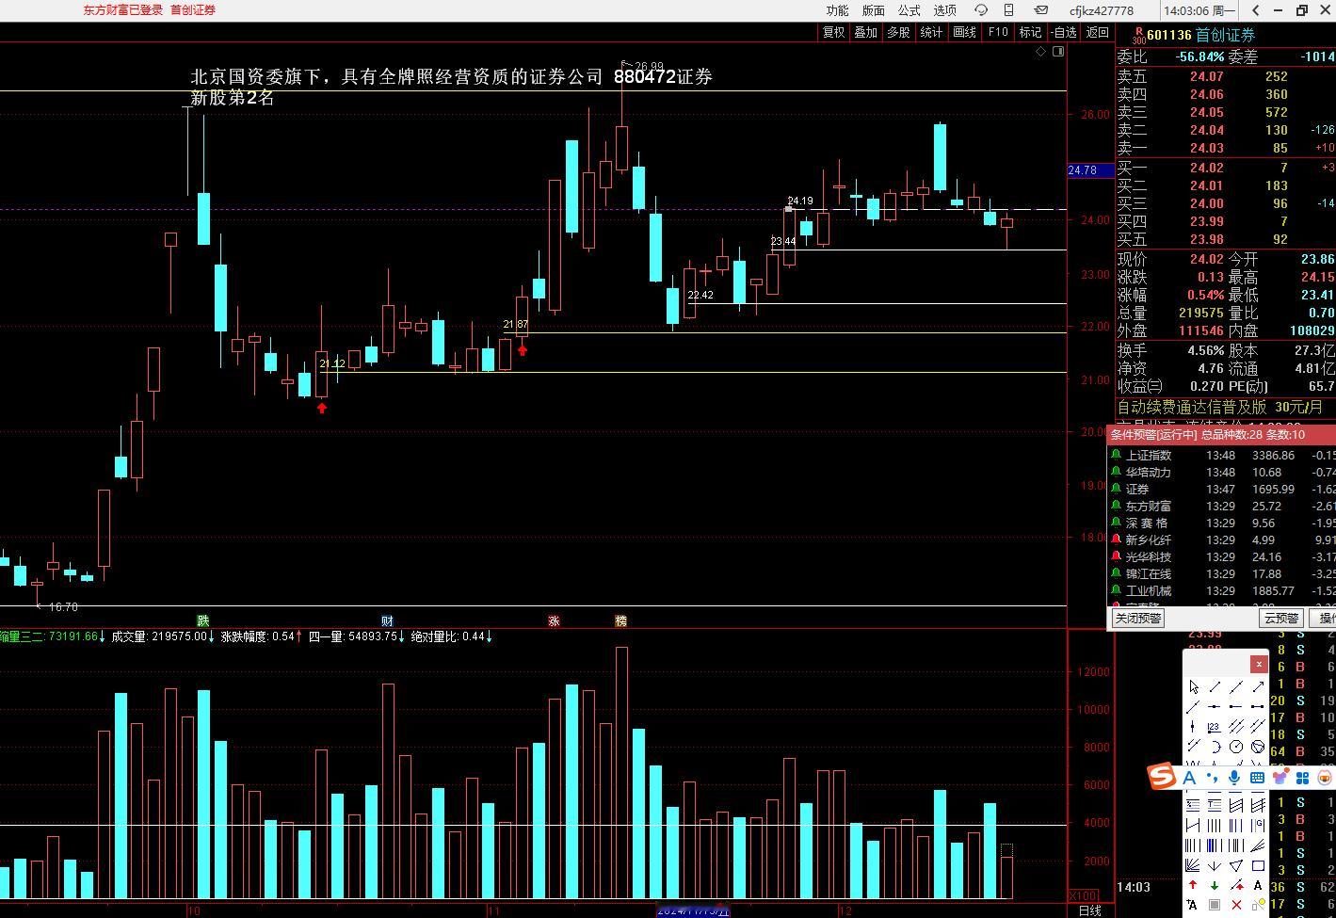Click the highlighted date marker on time axis
The width and height of the screenshot is (1336, 918).
693,910
